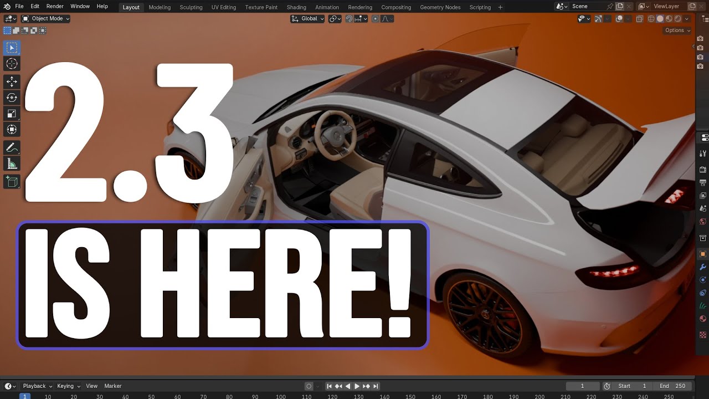Click the End frame 250 field
This screenshot has width=709, height=399.
pyautogui.click(x=672, y=386)
